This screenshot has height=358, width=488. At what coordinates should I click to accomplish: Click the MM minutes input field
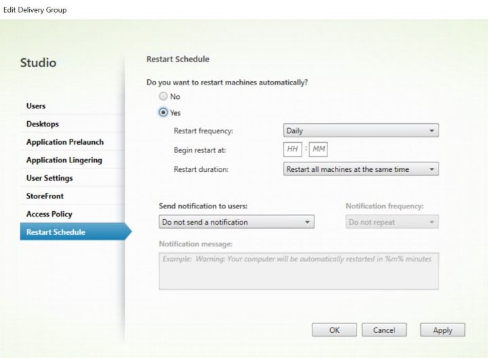point(319,150)
